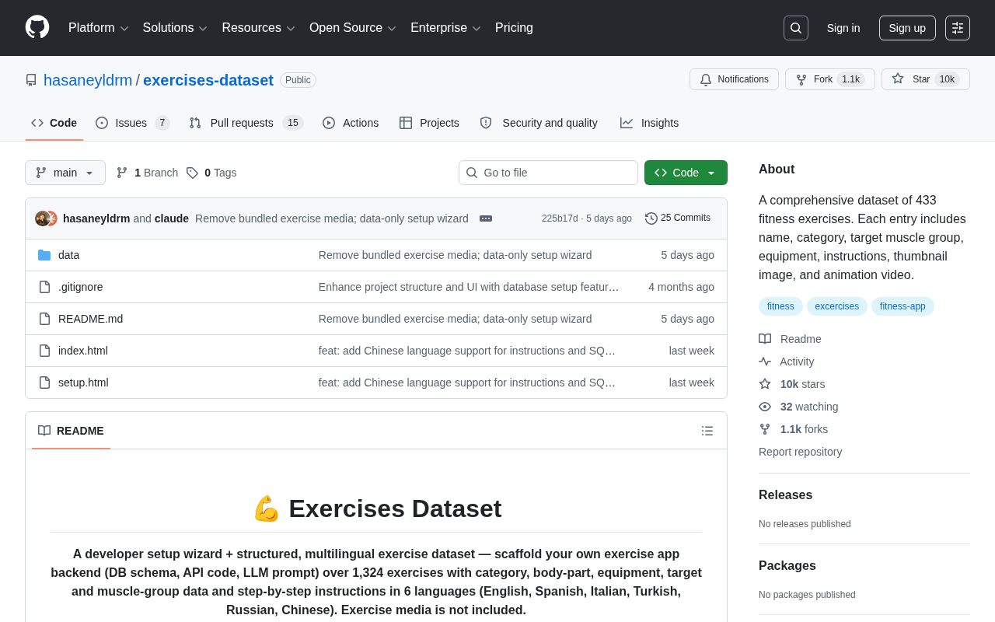Click the README.md file icon

(x=44, y=319)
